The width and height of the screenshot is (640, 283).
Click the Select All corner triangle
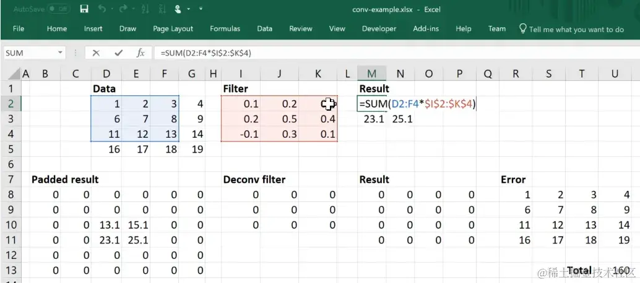(x=15, y=74)
